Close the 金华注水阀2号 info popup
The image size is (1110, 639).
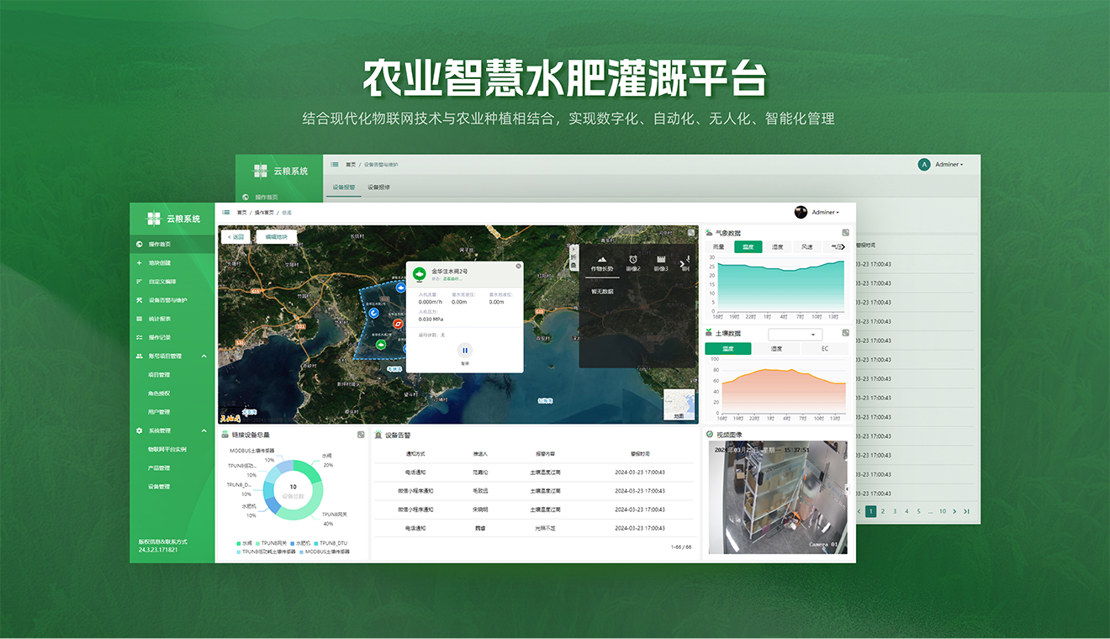click(x=518, y=266)
